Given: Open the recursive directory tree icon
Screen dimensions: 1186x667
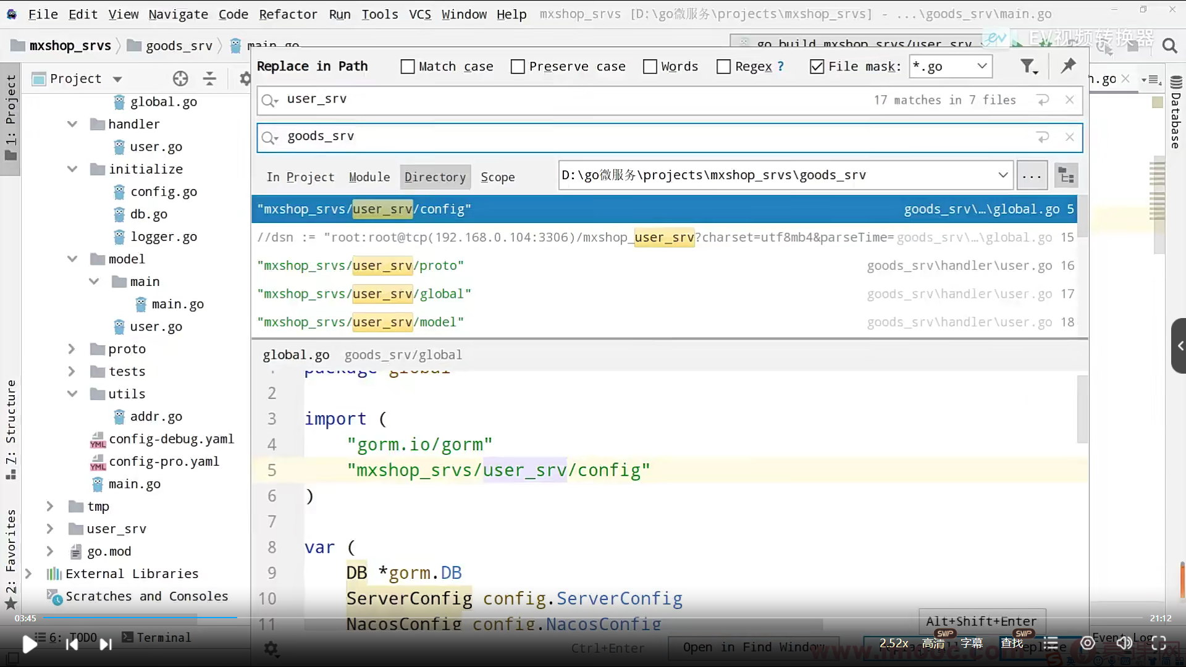Looking at the screenshot, I should point(1066,176).
